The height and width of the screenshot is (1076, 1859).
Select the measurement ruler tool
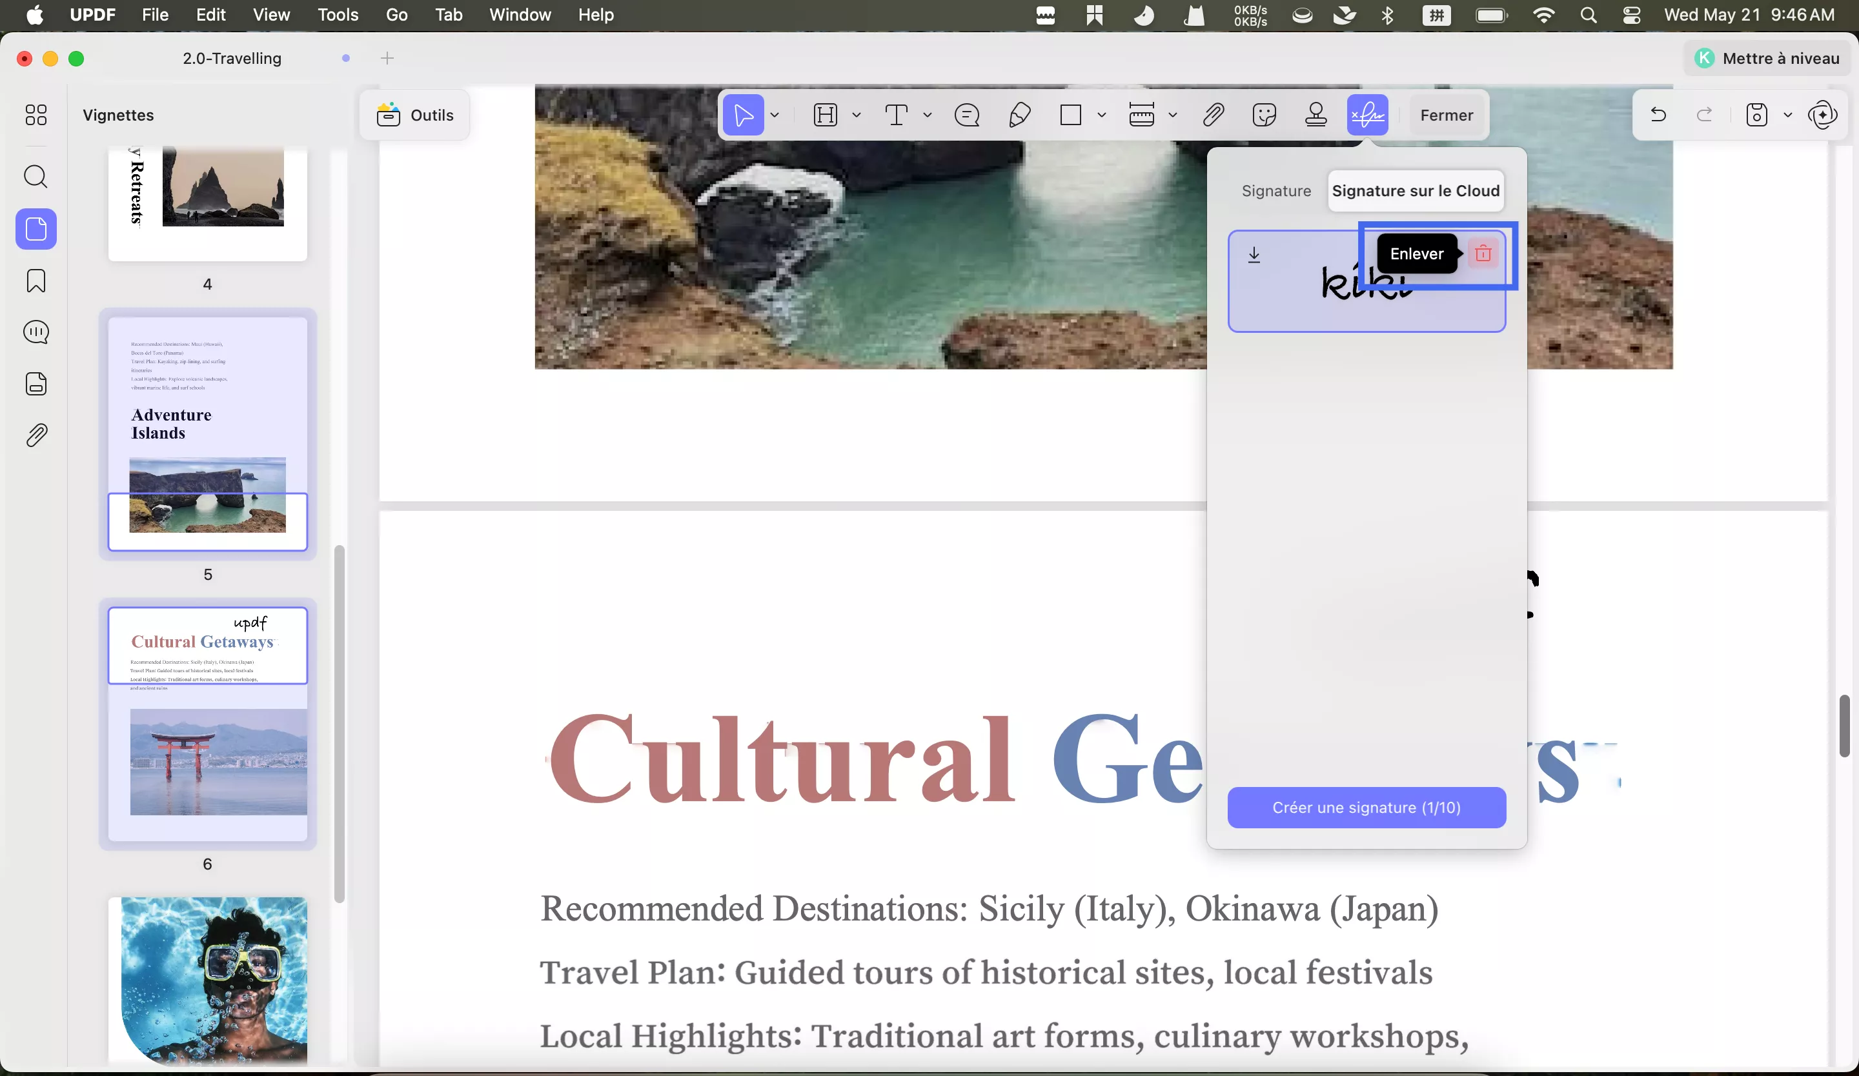click(1141, 115)
